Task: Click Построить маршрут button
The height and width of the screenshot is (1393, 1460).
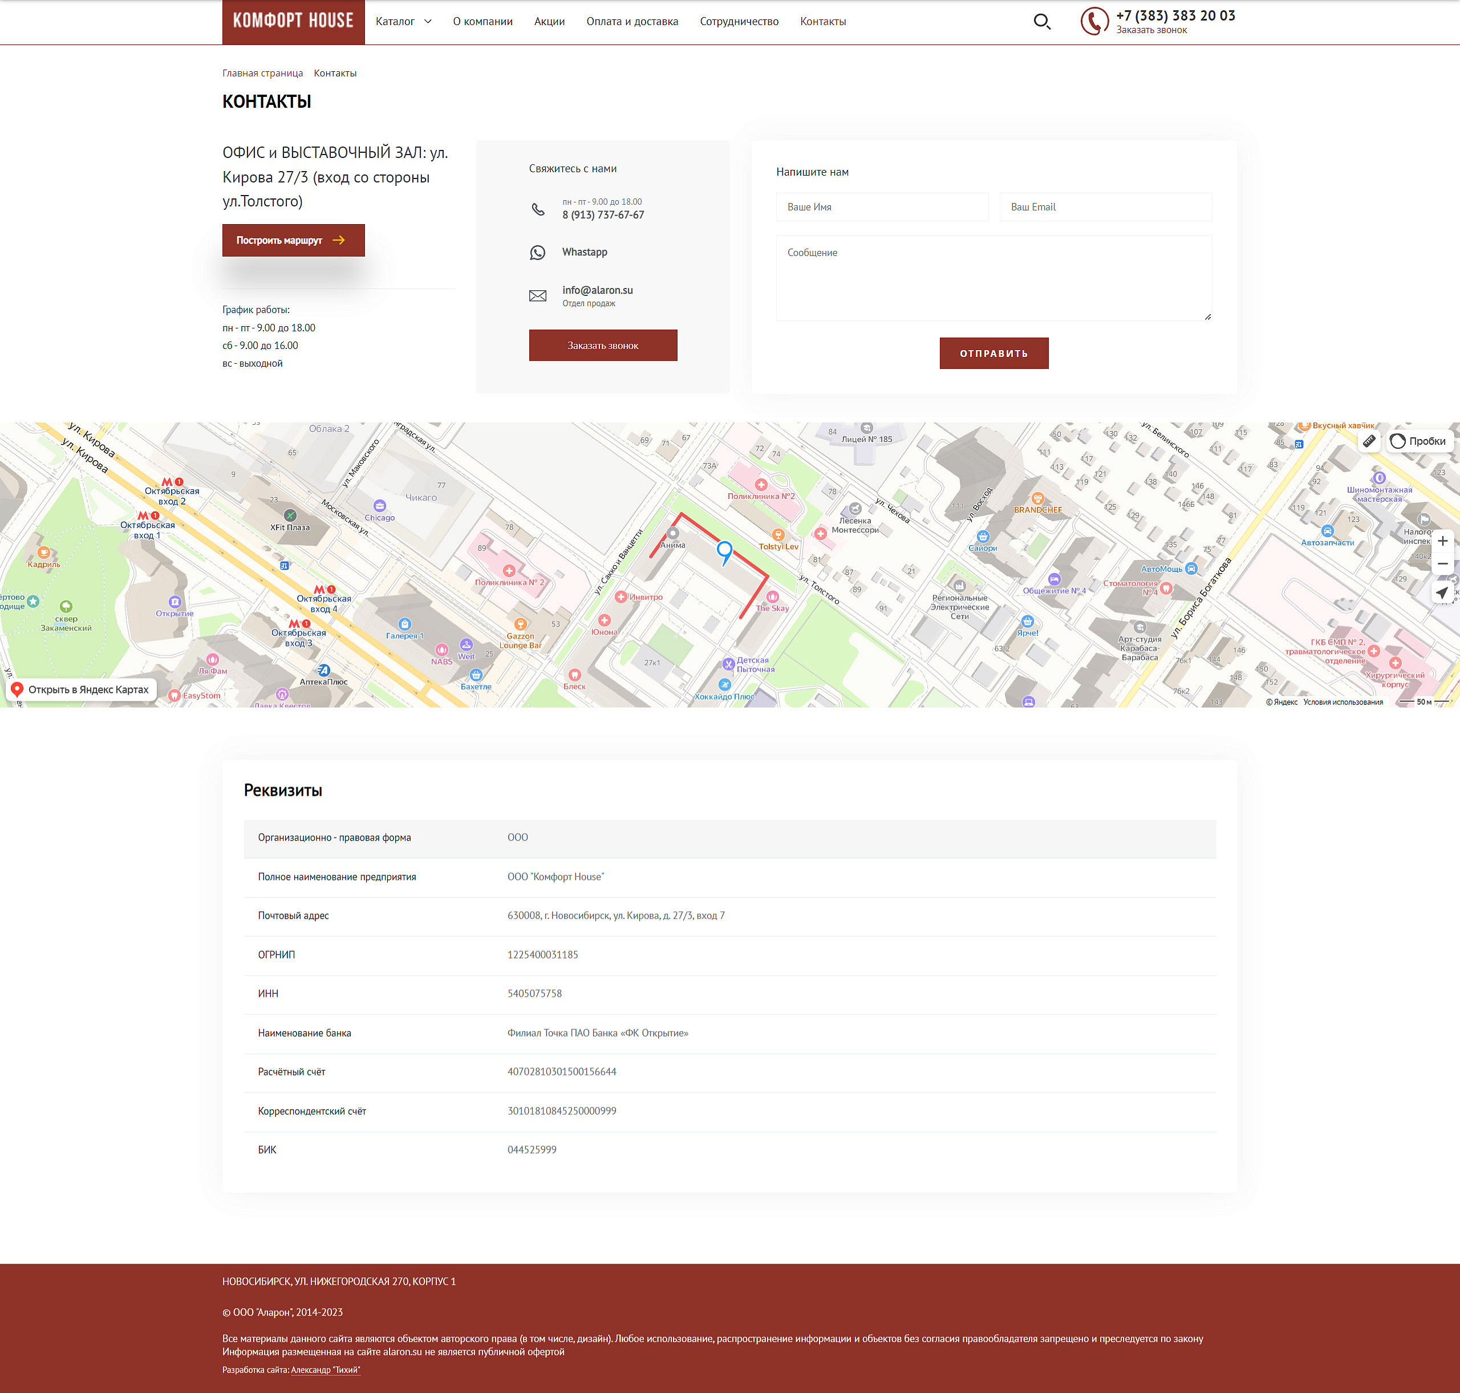Action: [293, 241]
